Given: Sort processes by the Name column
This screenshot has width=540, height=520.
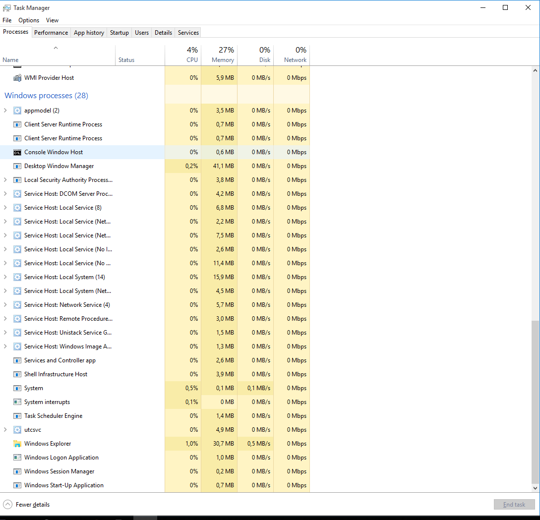Looking at the screenshot, I should tap(58, 55).
